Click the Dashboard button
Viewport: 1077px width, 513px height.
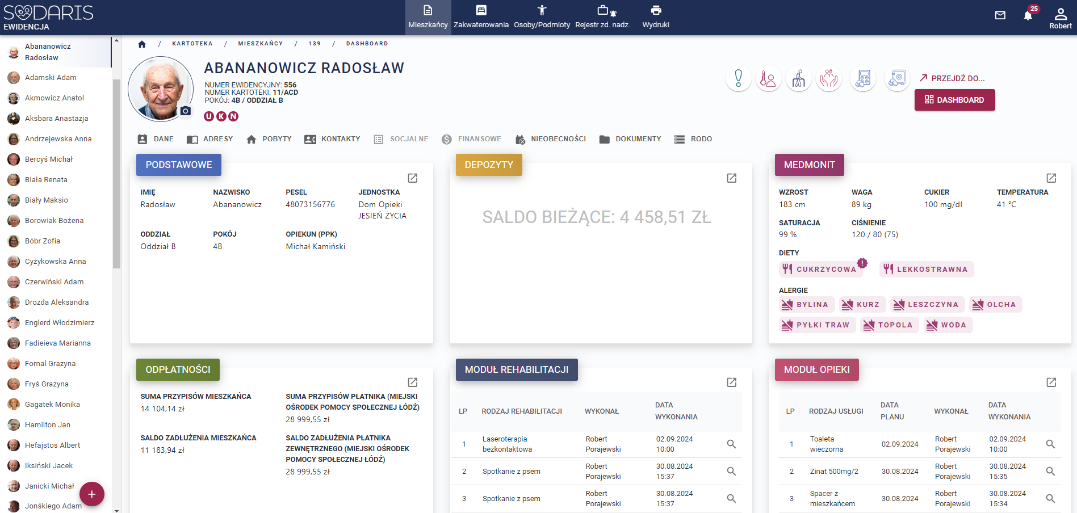tap(954, 100)
